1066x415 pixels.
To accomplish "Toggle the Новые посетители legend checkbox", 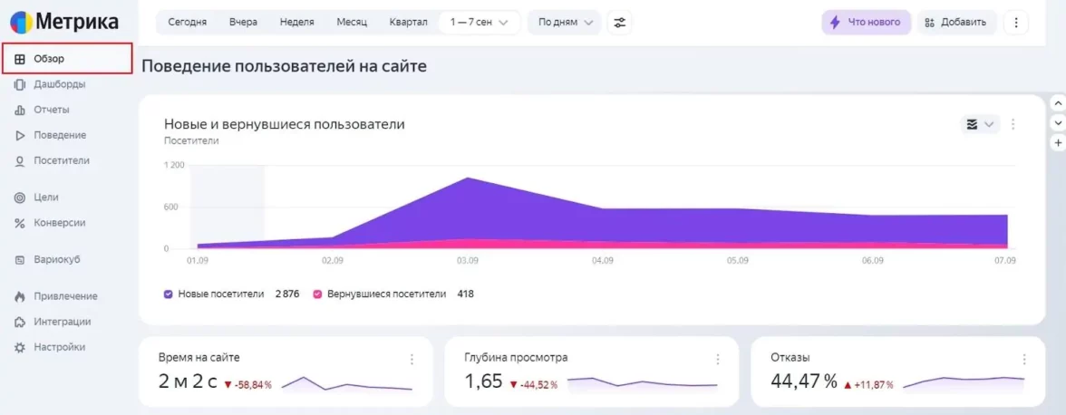I will tap(168, 294).
